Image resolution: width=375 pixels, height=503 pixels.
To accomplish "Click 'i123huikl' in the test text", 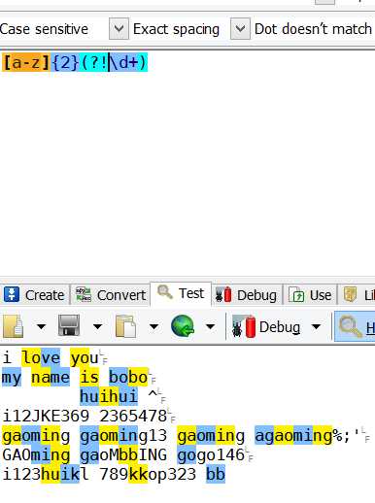I will pos(46,474).
